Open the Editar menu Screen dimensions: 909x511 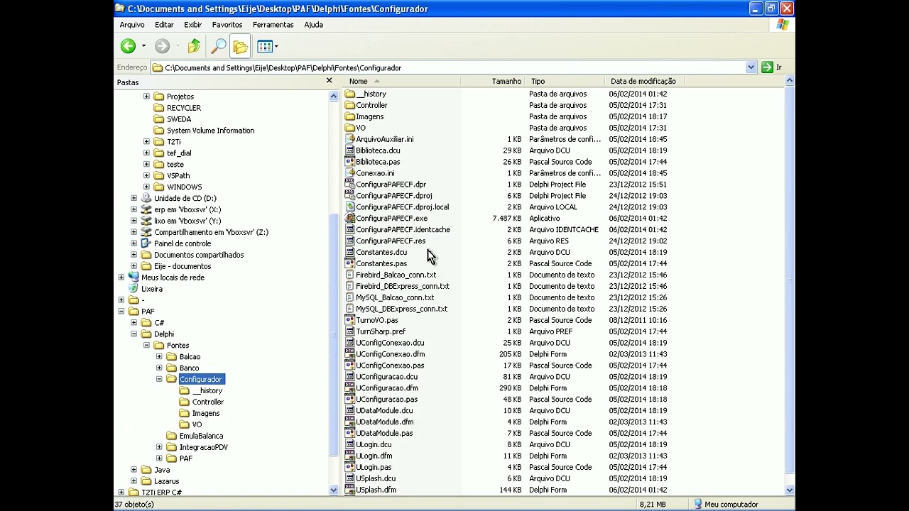[164, 25]
